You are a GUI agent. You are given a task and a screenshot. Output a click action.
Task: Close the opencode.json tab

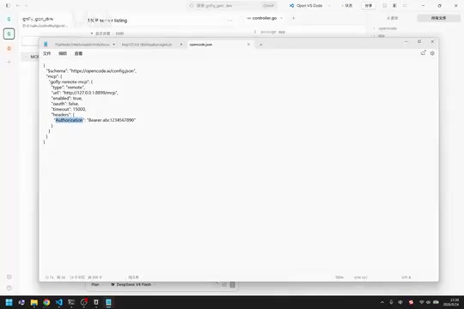click(248, 45)
